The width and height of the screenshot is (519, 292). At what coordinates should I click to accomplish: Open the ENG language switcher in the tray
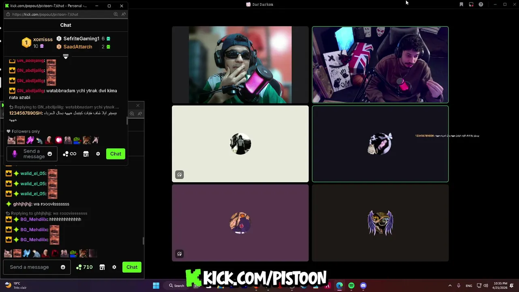click(x=469, y=286)
